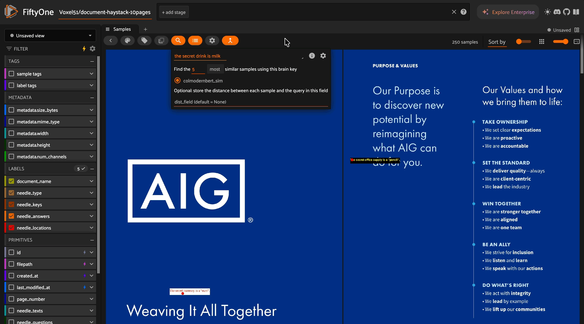584x324 pixels.
Task: Click the split panel layout icon
Action: (x=577, y=30)
